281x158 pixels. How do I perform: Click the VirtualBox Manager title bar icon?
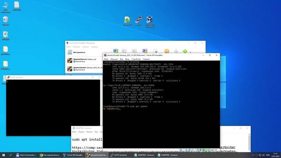tap(67, 43)
